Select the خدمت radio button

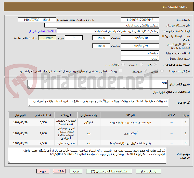point(141,65)
